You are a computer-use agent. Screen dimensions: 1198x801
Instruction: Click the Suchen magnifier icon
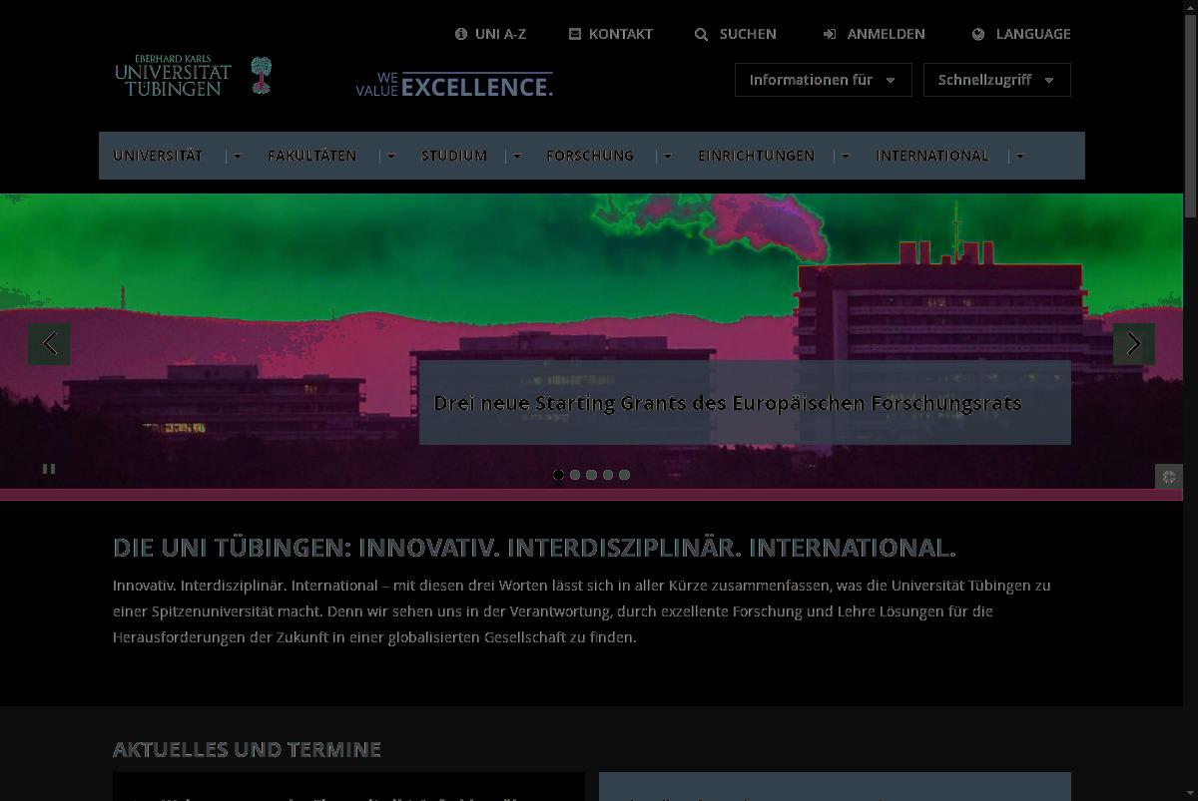pyautogui.click(x=702, y=34)
